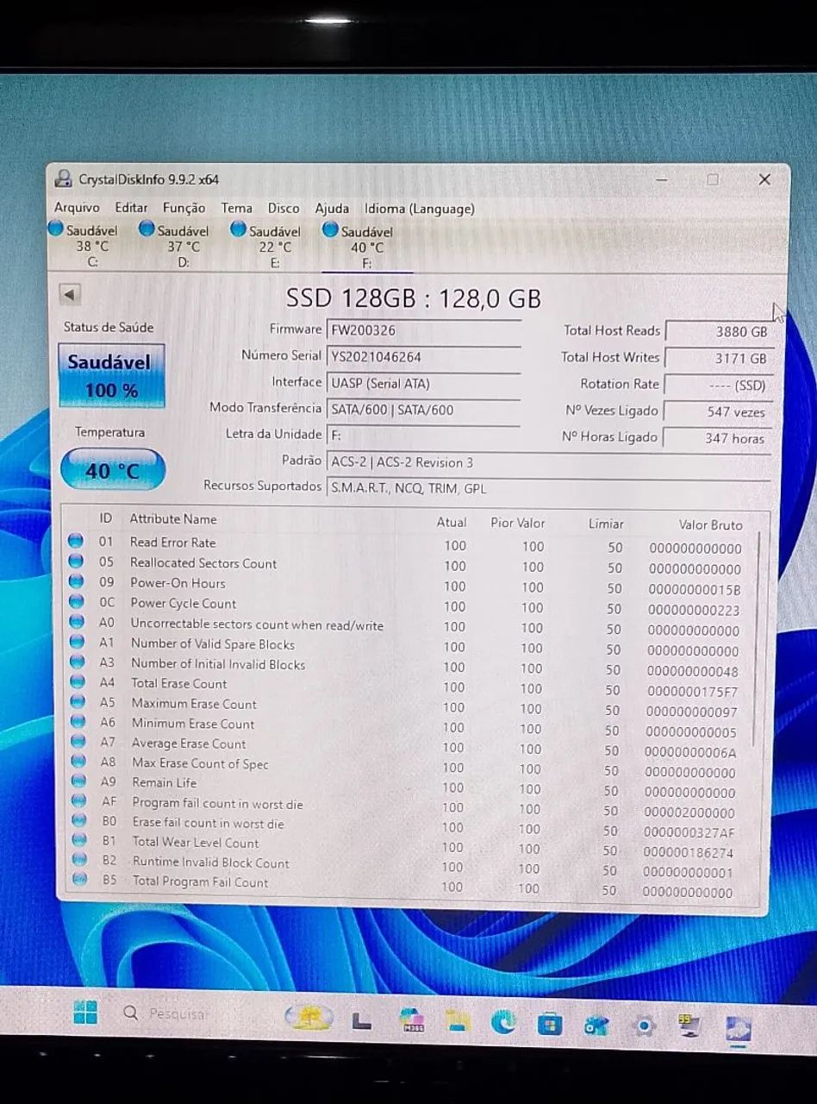Open the Arquivo menu
This screenshot has height=1104, width=817.
tap(77, 208)
